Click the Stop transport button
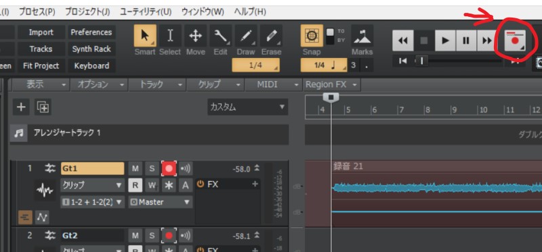The image size is (542, 252). (424, 41)
